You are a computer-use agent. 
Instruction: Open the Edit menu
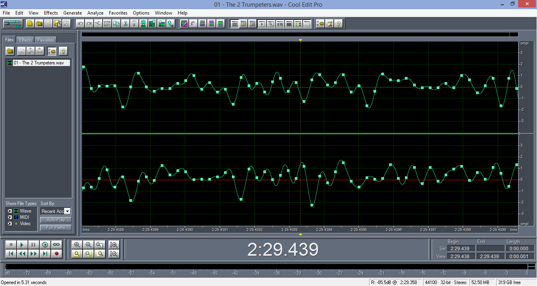(x=19, y=13)
